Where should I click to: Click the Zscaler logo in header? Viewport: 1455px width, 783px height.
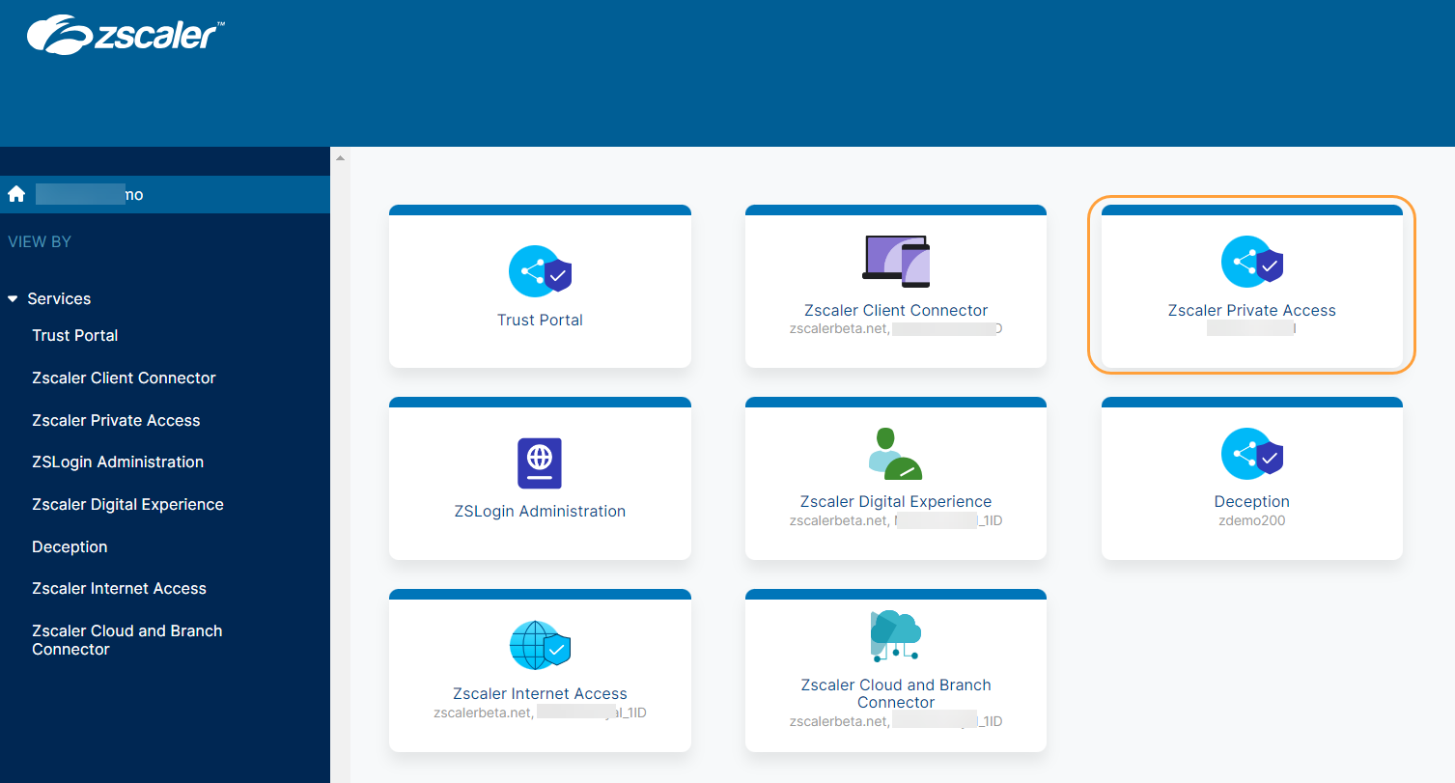(x=126, y=36)
